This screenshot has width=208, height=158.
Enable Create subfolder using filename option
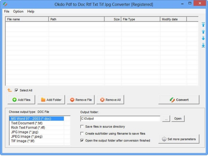[82, 134]
